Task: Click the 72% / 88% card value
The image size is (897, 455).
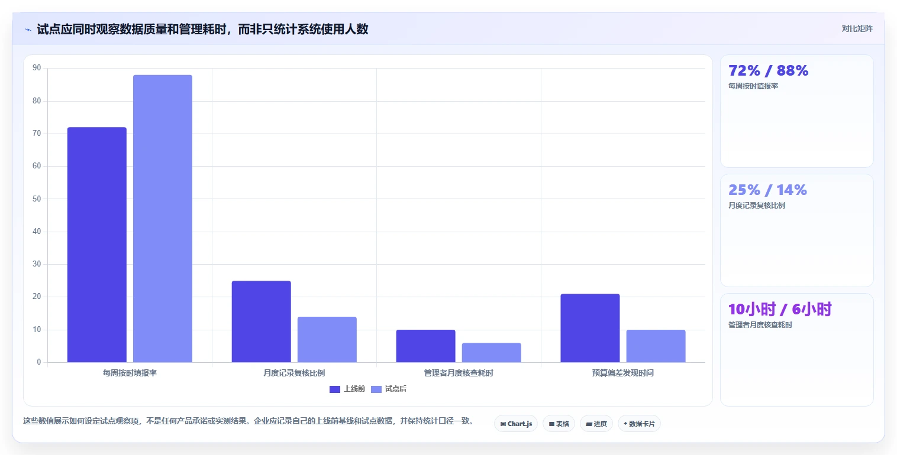Action: tap(769, 70)
